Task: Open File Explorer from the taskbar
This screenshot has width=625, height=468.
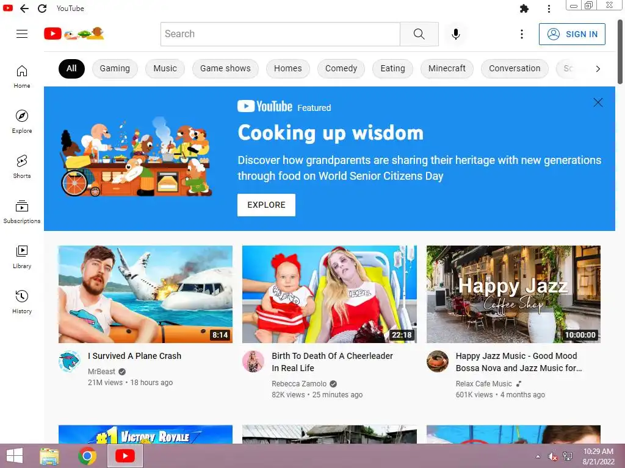Action: click(49, 456)
